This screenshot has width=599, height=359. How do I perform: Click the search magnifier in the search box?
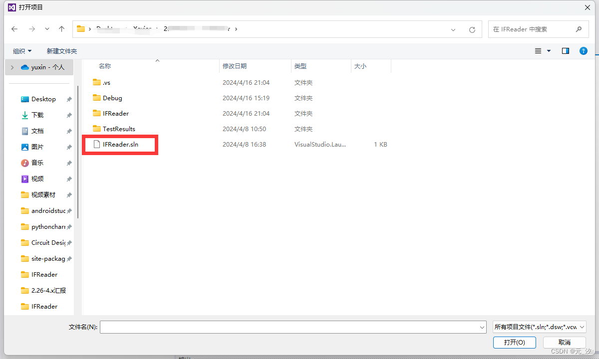click(x=579, y=29)
